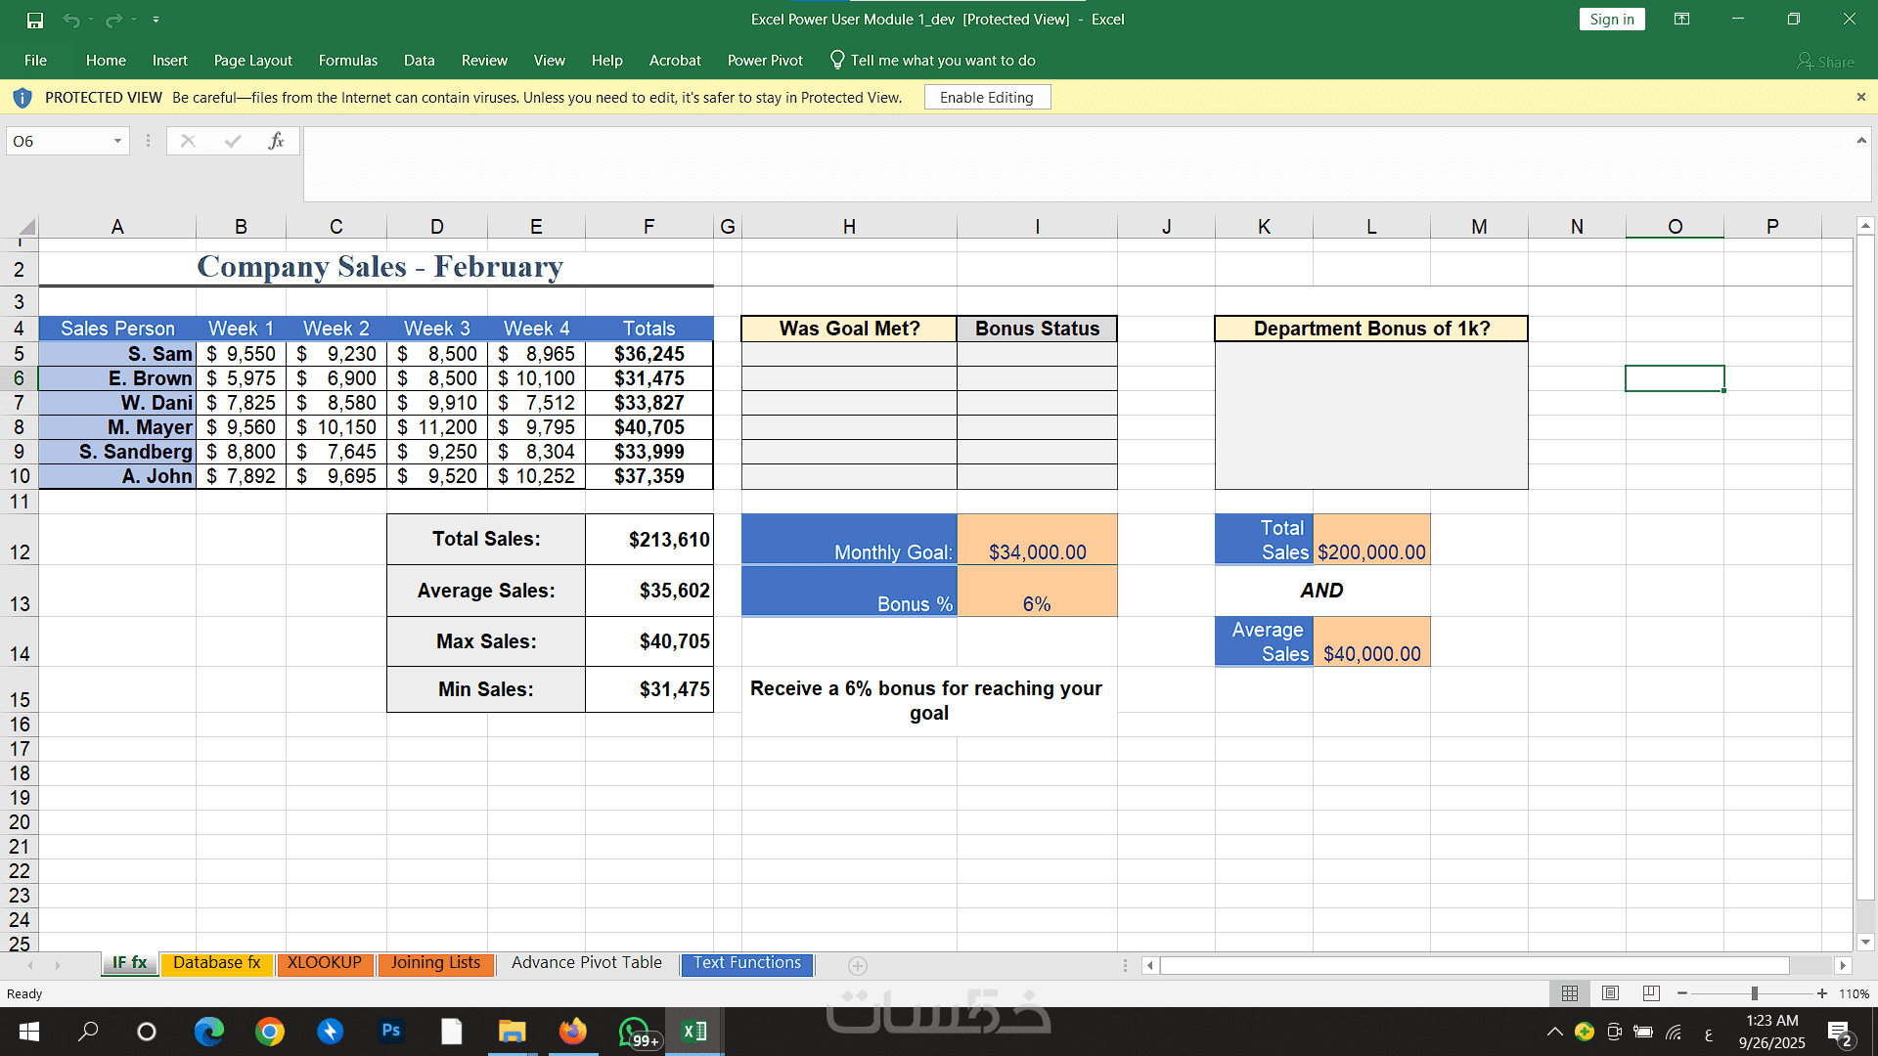
Task: Close the Protected View message bar
Action: (x=1860, y=97)
